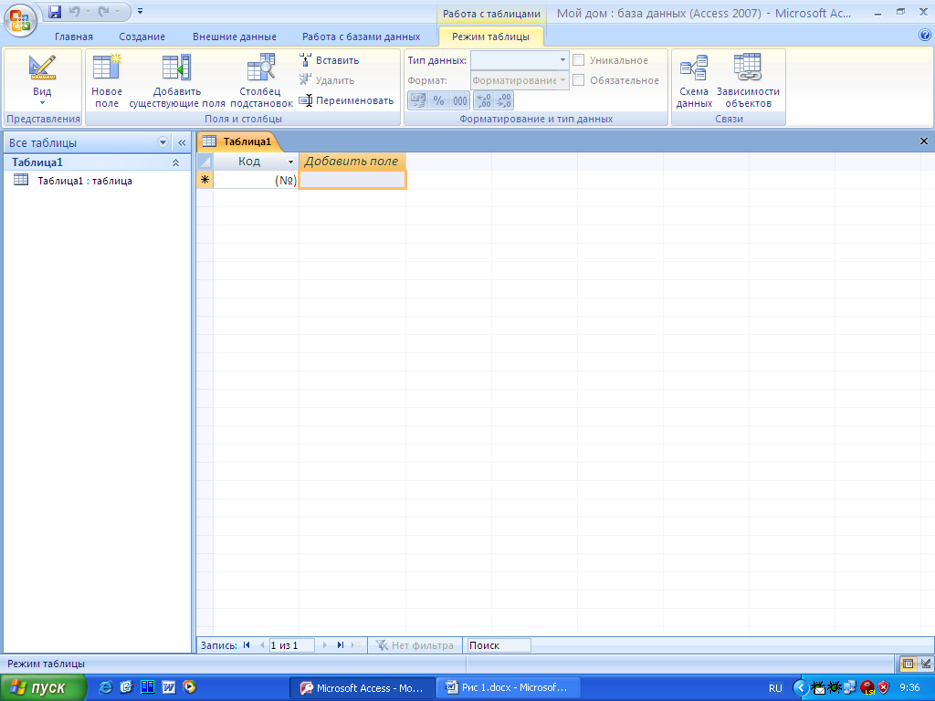Go to last record button
Image resolution: width=935 pixels, height=701 pixels.
pos(341,645)
